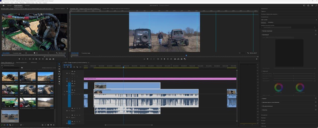The height and width of the screenshot is (128, 318).
Task: Expand HSL дополнительно section
Action: [262, 106]
